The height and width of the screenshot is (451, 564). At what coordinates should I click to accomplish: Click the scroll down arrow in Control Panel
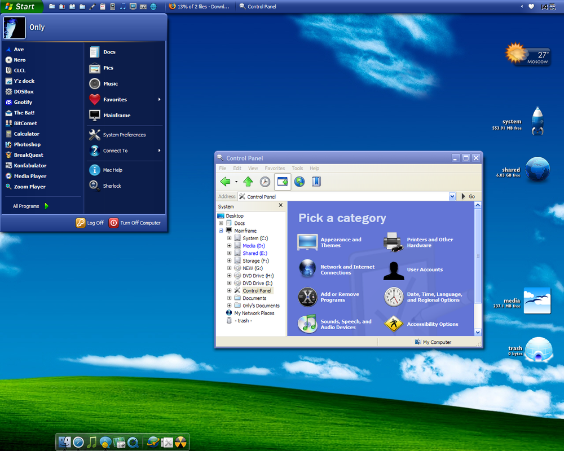(478, 332)
